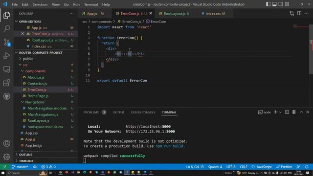Open the Spaces: 4 indentation setting

(x=215, y=167)
